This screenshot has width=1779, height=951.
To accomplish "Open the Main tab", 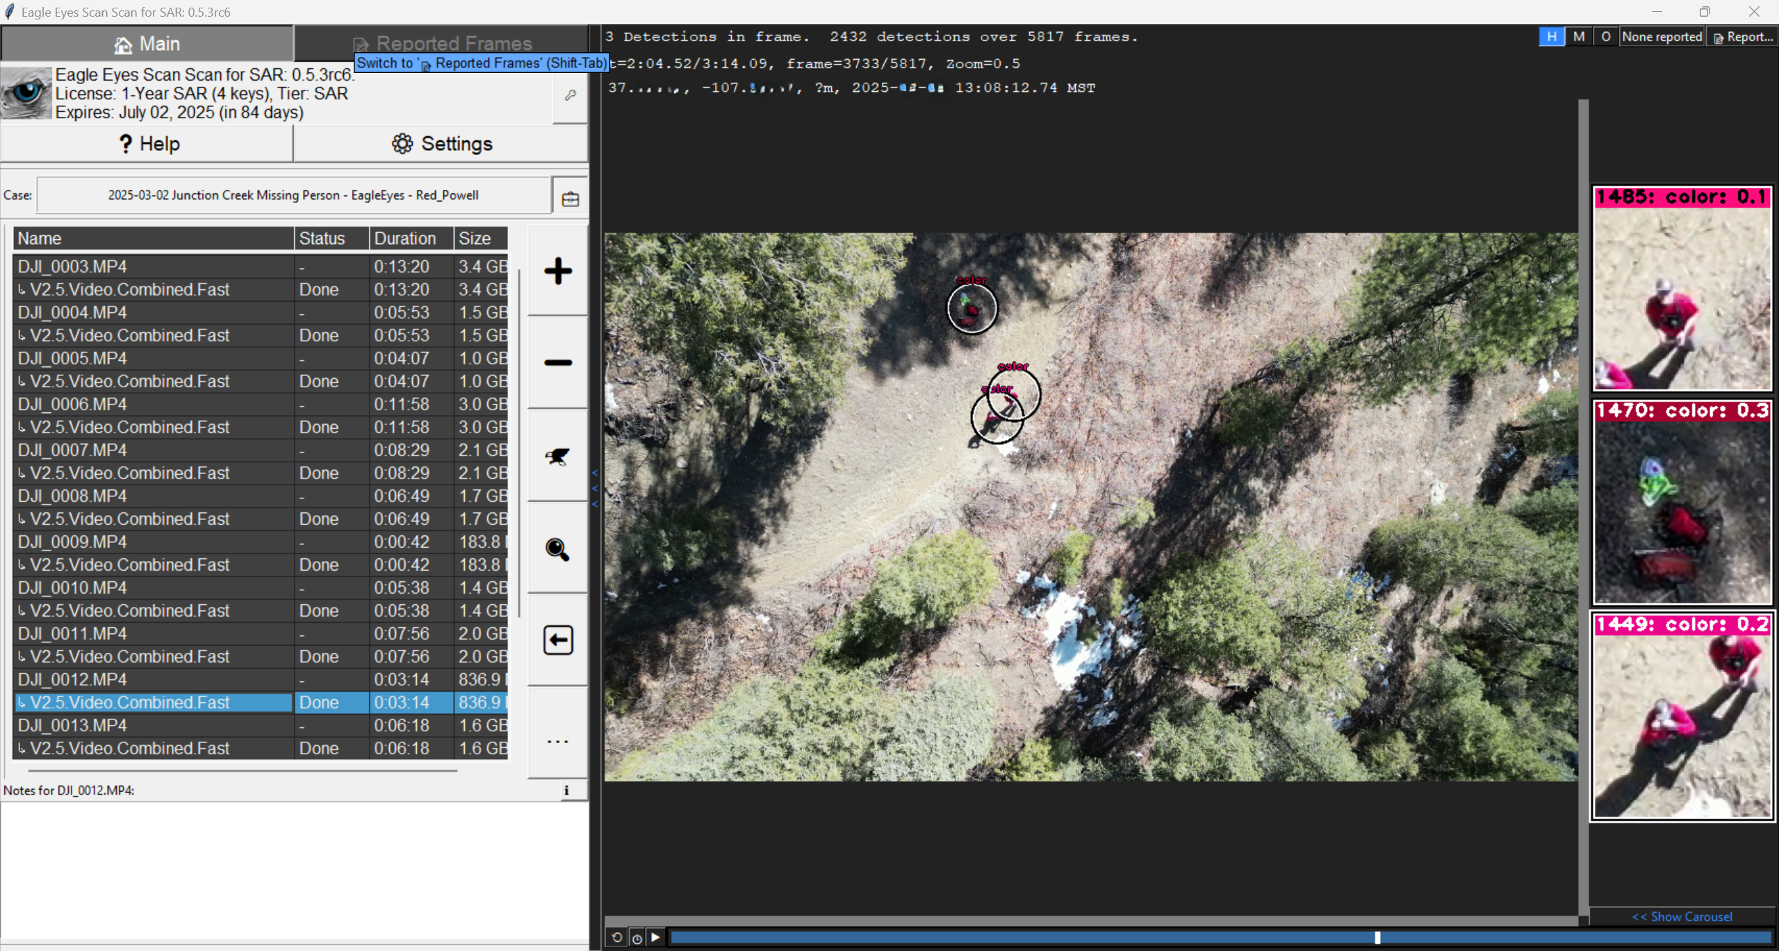I will pyautogui.click(x=147, y=44).
